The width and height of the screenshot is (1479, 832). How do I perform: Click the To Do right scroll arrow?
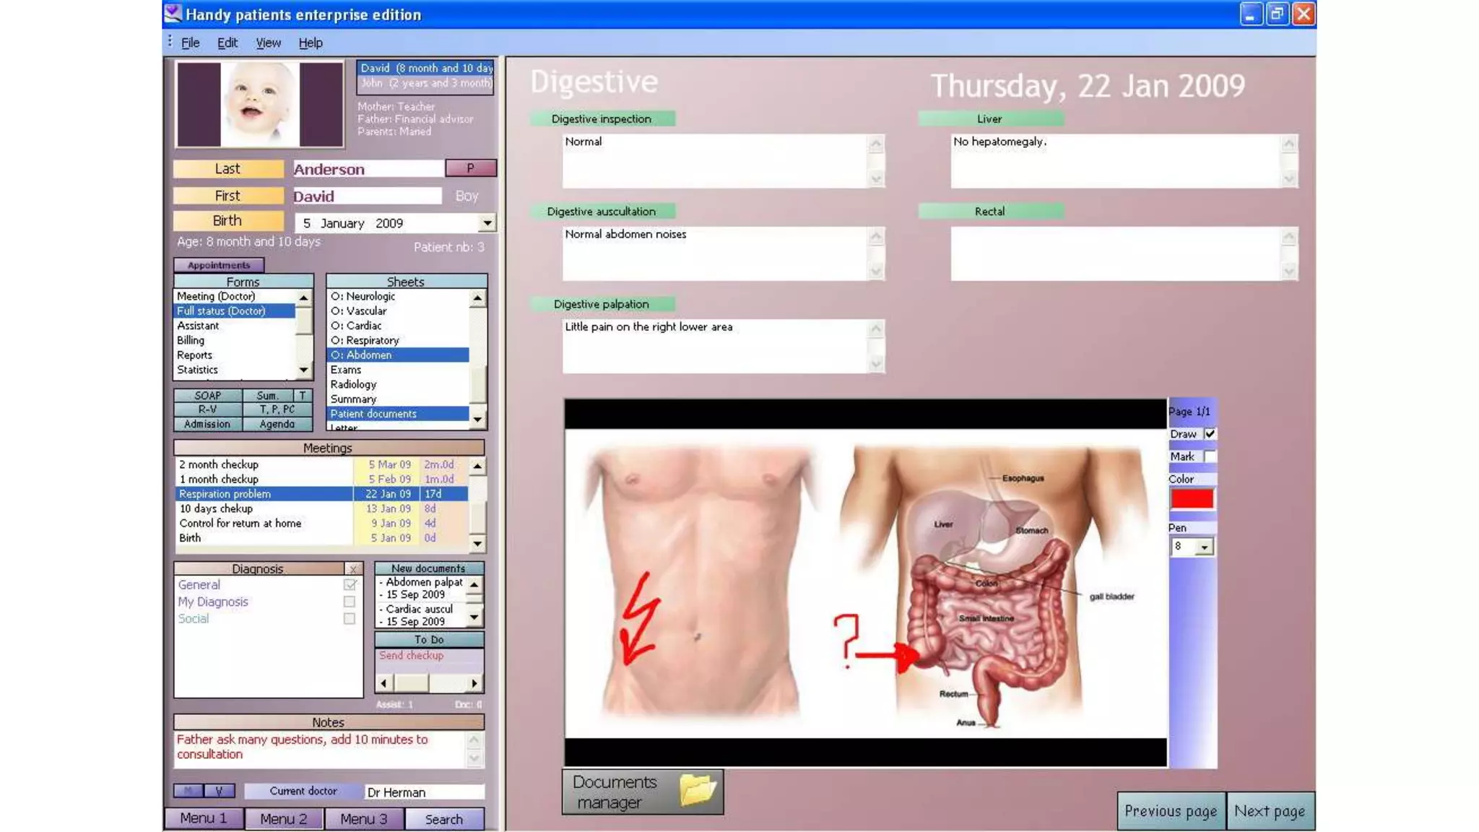pyautogui.click(x=474, y=683)
